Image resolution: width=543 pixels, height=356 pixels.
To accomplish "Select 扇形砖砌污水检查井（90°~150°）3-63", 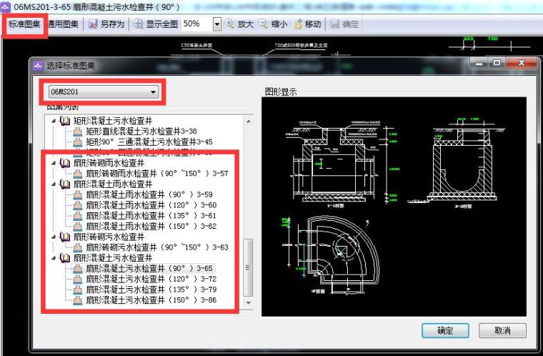I will click(x=157, y=247).
